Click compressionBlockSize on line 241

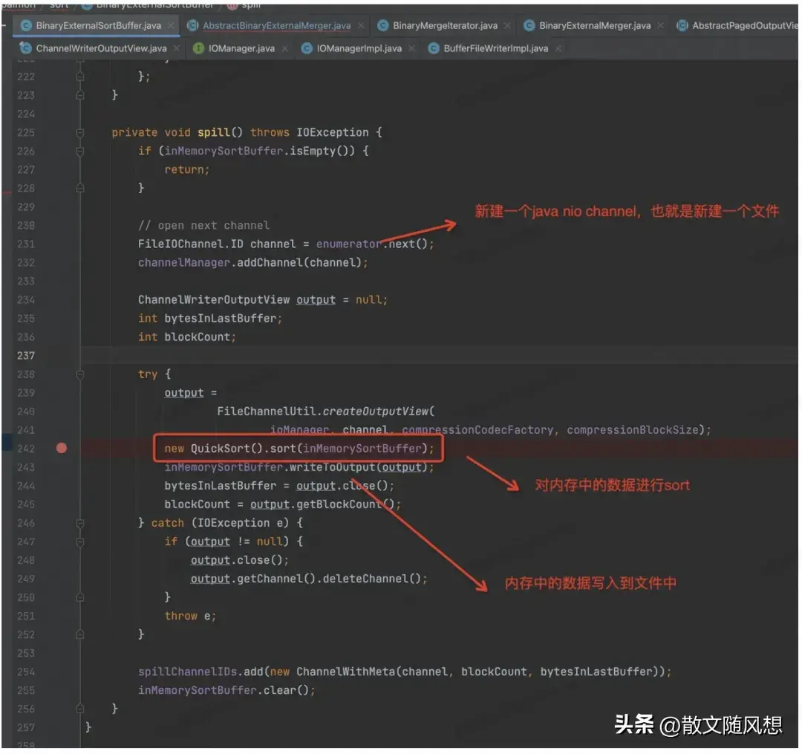(632, 429)
